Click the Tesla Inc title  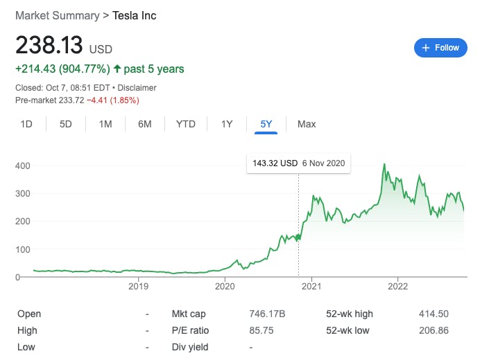point(135,15)
